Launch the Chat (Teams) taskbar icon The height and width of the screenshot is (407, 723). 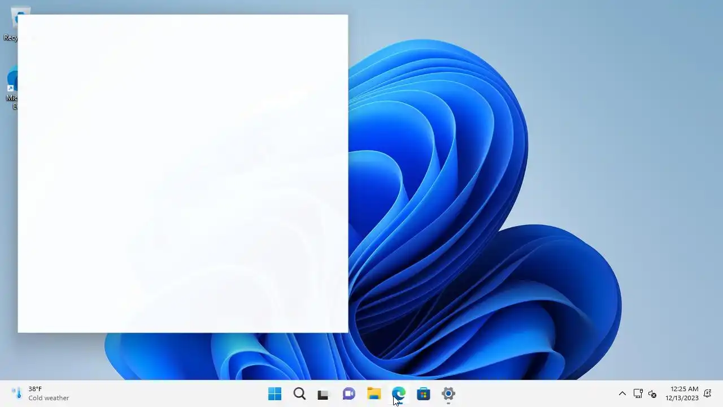(349, 394)
